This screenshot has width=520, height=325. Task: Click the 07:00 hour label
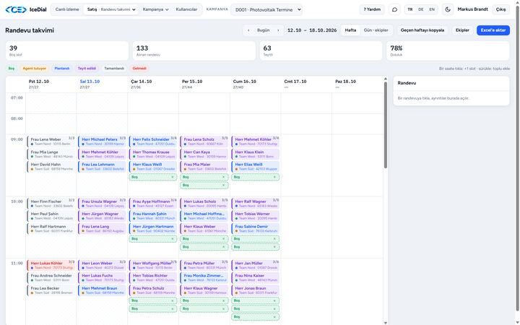click(x=17, y=97)
